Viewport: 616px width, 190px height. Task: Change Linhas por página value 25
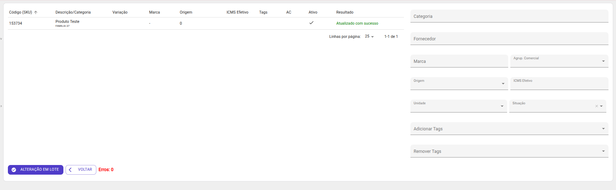(x=369, y=36)
